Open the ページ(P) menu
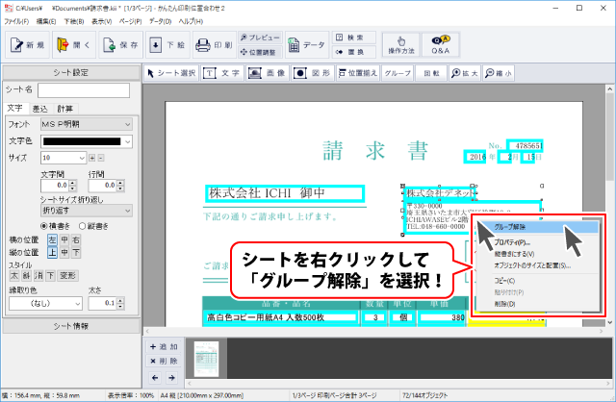This screenshot has height=402, width=616. coord(131,21)
